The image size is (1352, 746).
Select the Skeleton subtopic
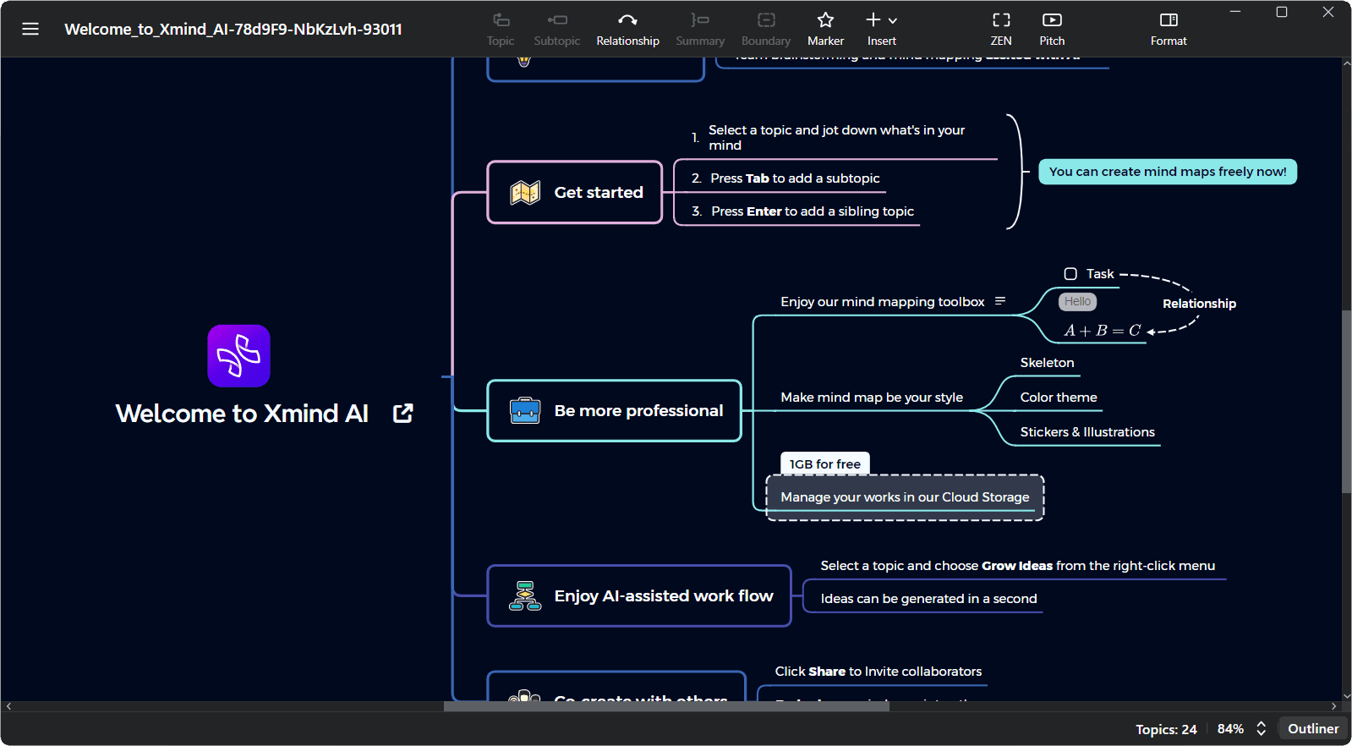coord(1047,363)
